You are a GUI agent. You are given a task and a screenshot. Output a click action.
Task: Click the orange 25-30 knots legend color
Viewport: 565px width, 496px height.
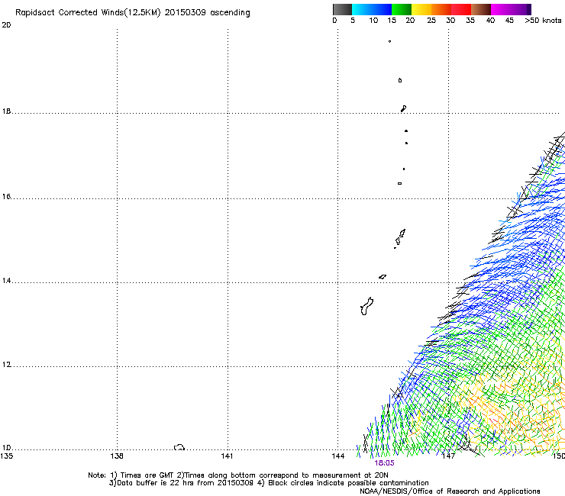click(441, 9)
